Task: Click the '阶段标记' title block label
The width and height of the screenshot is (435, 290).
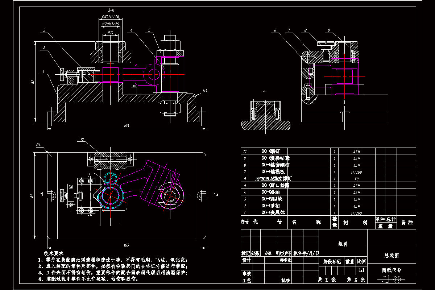Action: click(x=332, y=261)
